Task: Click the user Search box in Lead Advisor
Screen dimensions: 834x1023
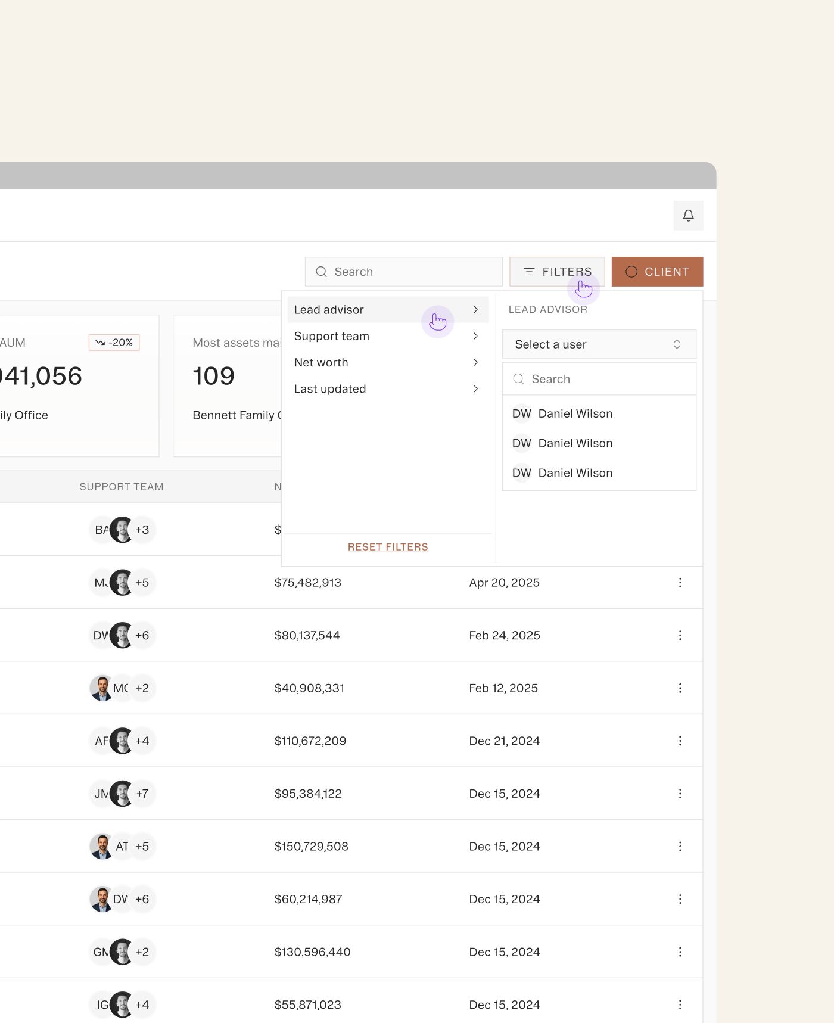Action: [599, 379]
